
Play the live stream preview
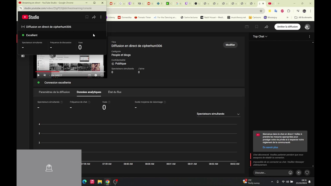39,75
